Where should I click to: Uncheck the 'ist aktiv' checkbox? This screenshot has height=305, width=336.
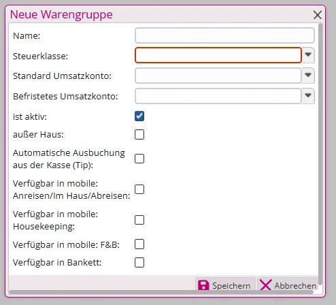pyautogui.click(x=139, y=116)
